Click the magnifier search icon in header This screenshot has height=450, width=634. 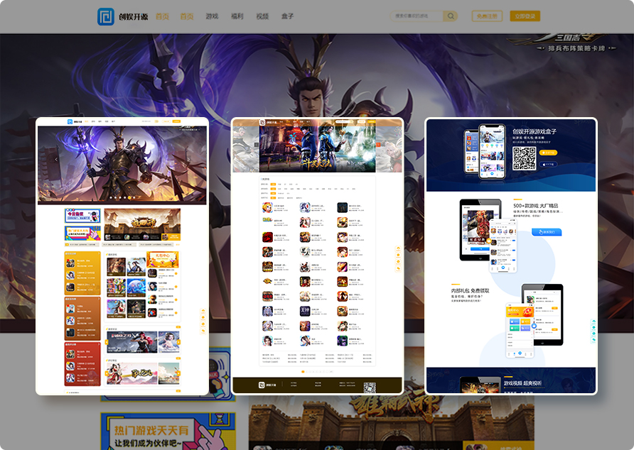(x=451, y=16)
